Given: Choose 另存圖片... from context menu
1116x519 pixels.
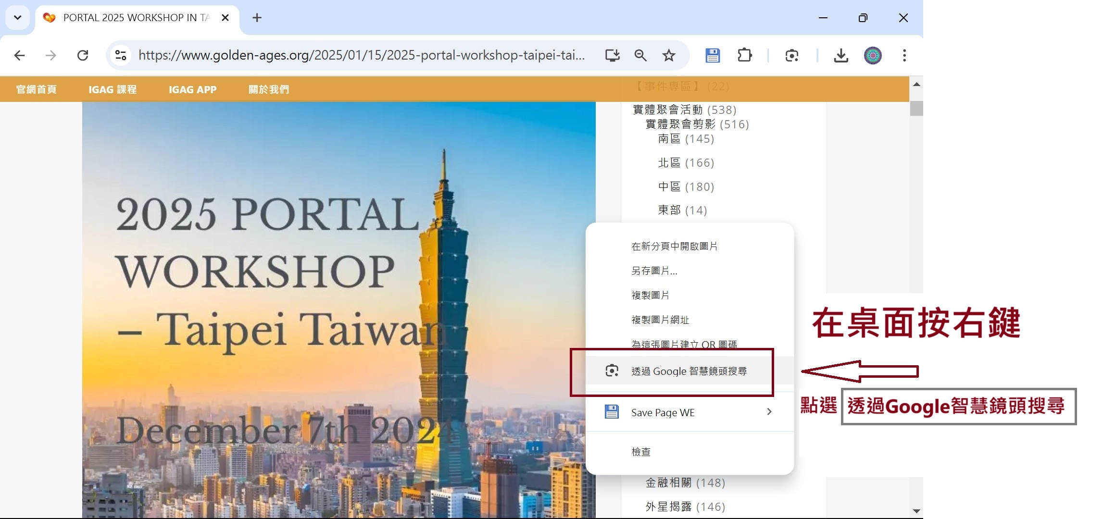Looking at the screenshot, I should 690,271.
